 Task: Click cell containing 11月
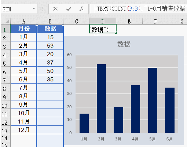point(23,121)
